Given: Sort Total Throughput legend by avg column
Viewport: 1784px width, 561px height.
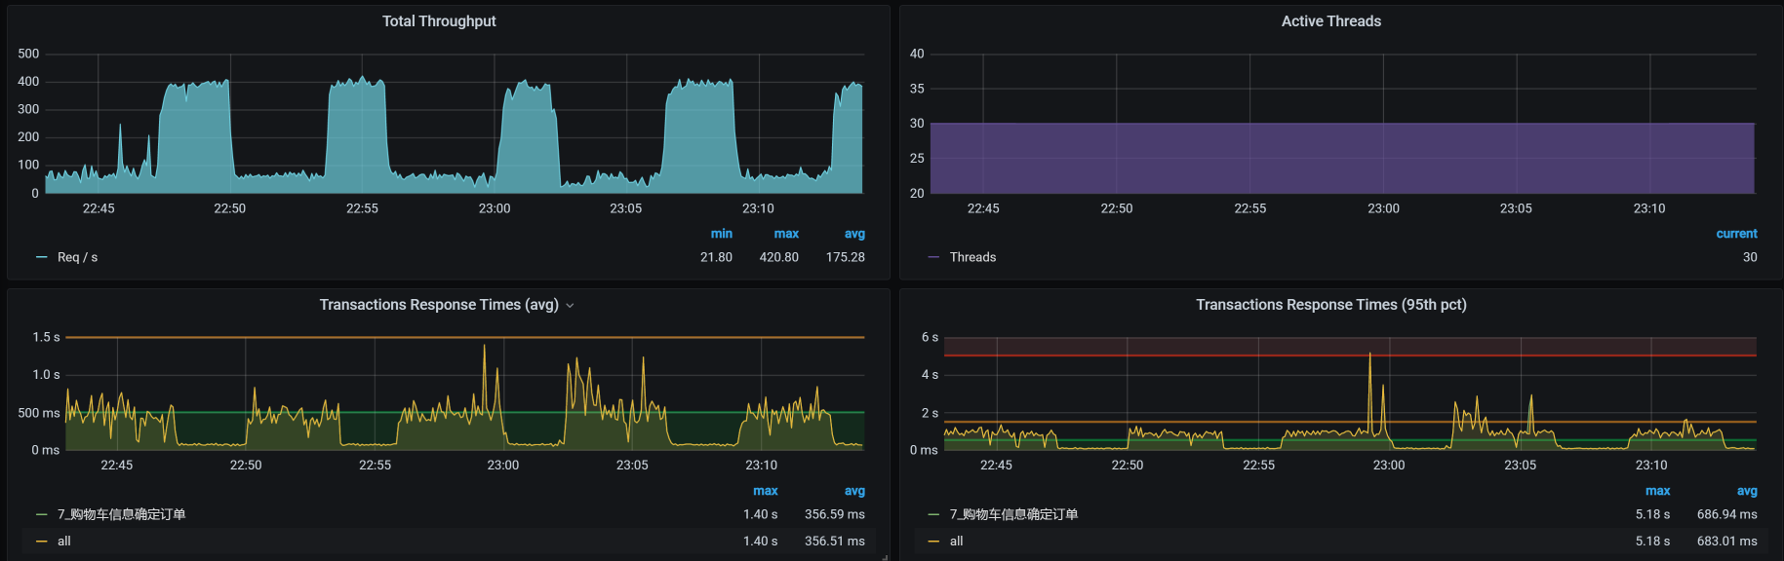Looking at the screenshot, I should (854, 234).
